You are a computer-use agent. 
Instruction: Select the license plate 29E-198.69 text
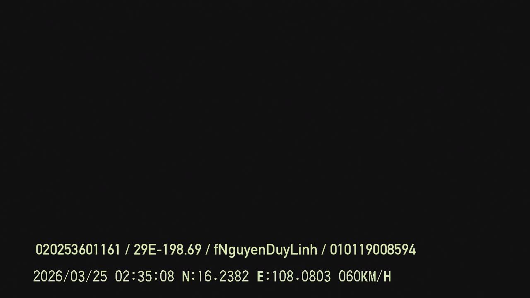coord(167,250)
